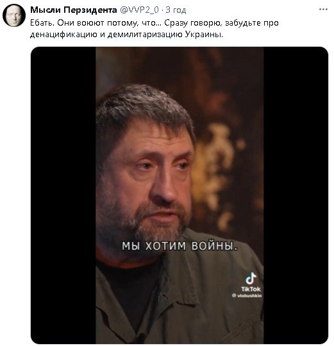Click the author's round profile avatar
Image resolution: width=334 pixels, height=346 pixels.
(x=14, y=15)
